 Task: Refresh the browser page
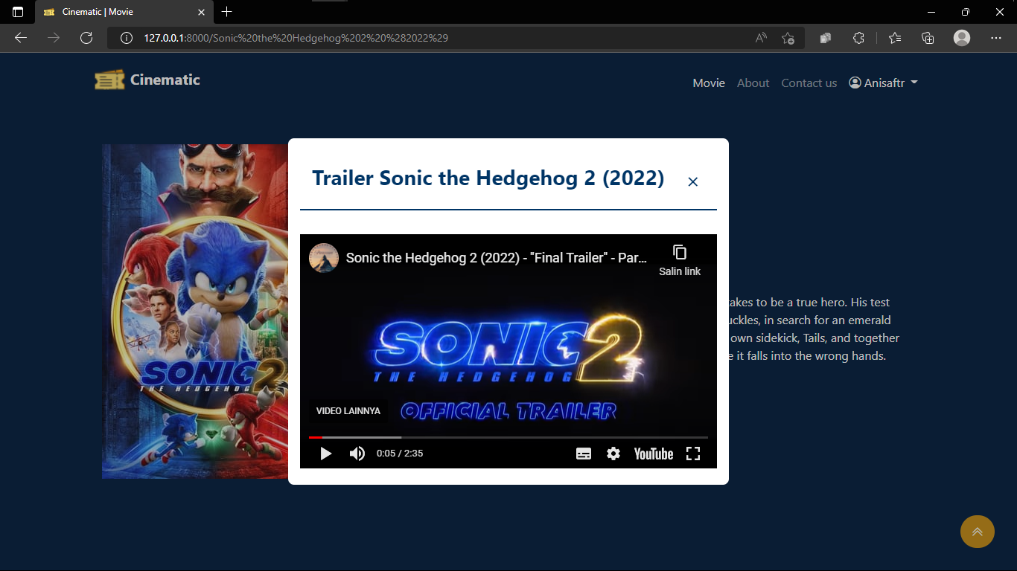coord(86,38)
